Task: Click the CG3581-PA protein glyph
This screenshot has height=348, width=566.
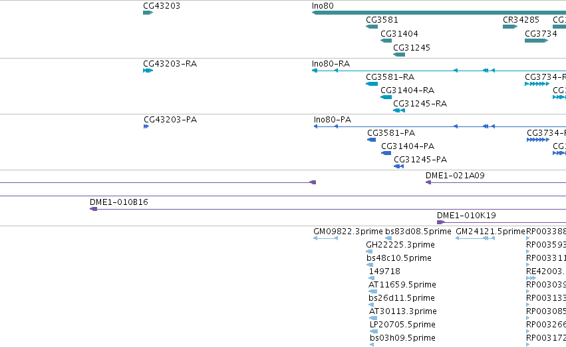Action: click(371, 140)
